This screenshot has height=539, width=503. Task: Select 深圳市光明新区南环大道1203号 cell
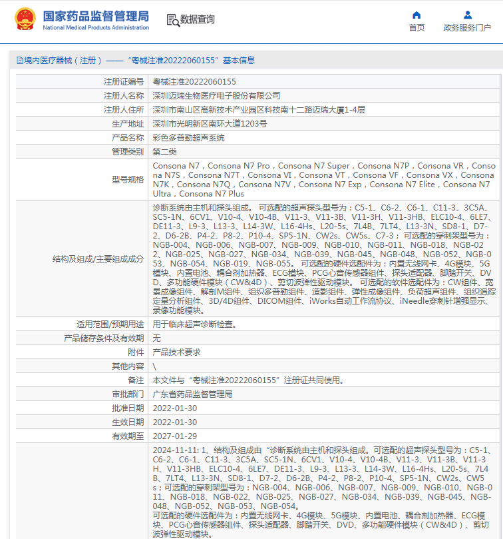click(324, 124)
